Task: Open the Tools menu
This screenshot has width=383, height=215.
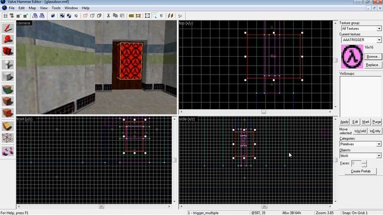Action: (x=56, y=8)
